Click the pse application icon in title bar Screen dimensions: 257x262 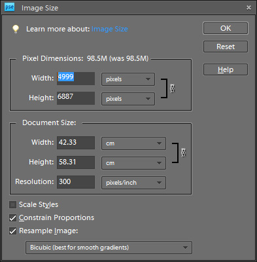coord(9,7)
